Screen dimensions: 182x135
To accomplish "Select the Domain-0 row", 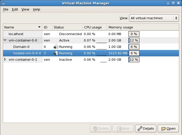I will tap(21, 47).
